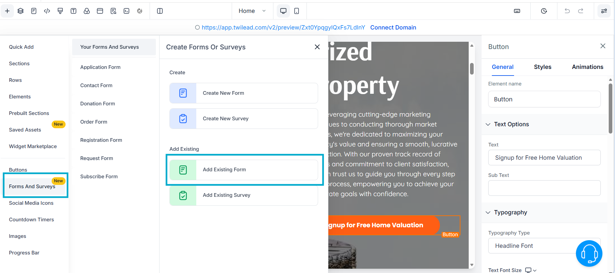Click the live chat support headset icon
This screenshot has height=273, width=615.
click(x=589, y=253)
